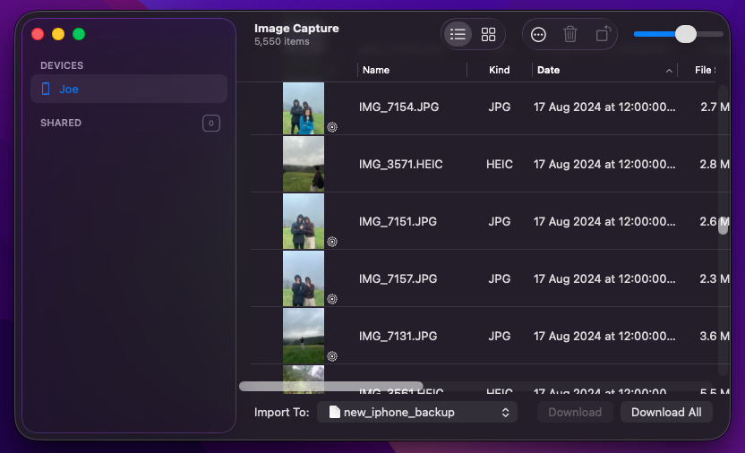
Task: Click the iPhone icon beside Joe
Action: (x=46, y=89)
